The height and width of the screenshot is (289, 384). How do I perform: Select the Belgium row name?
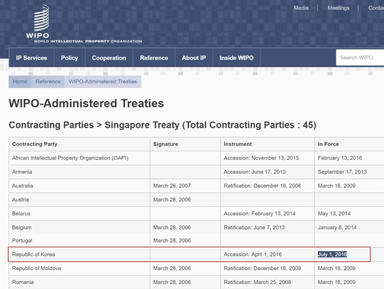(22, 228)
